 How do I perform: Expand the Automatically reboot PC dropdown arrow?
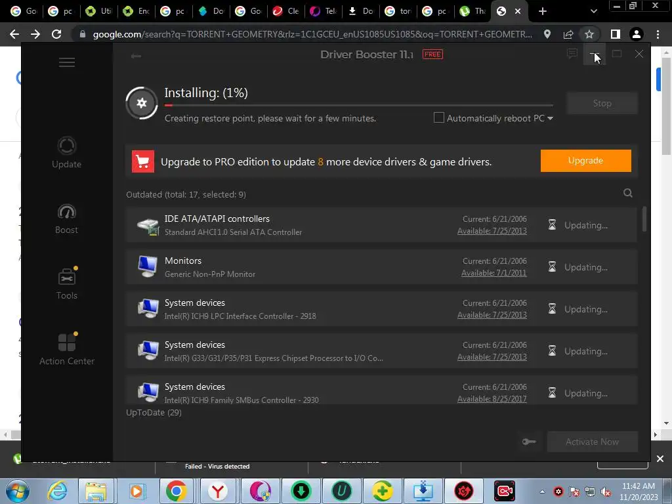pos(550,118)
